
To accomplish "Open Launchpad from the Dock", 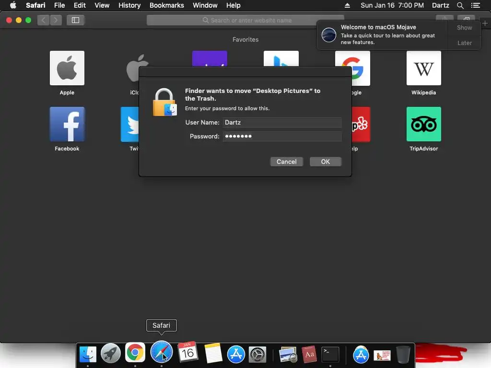I will pyautogui.click(x=111, y=353).
